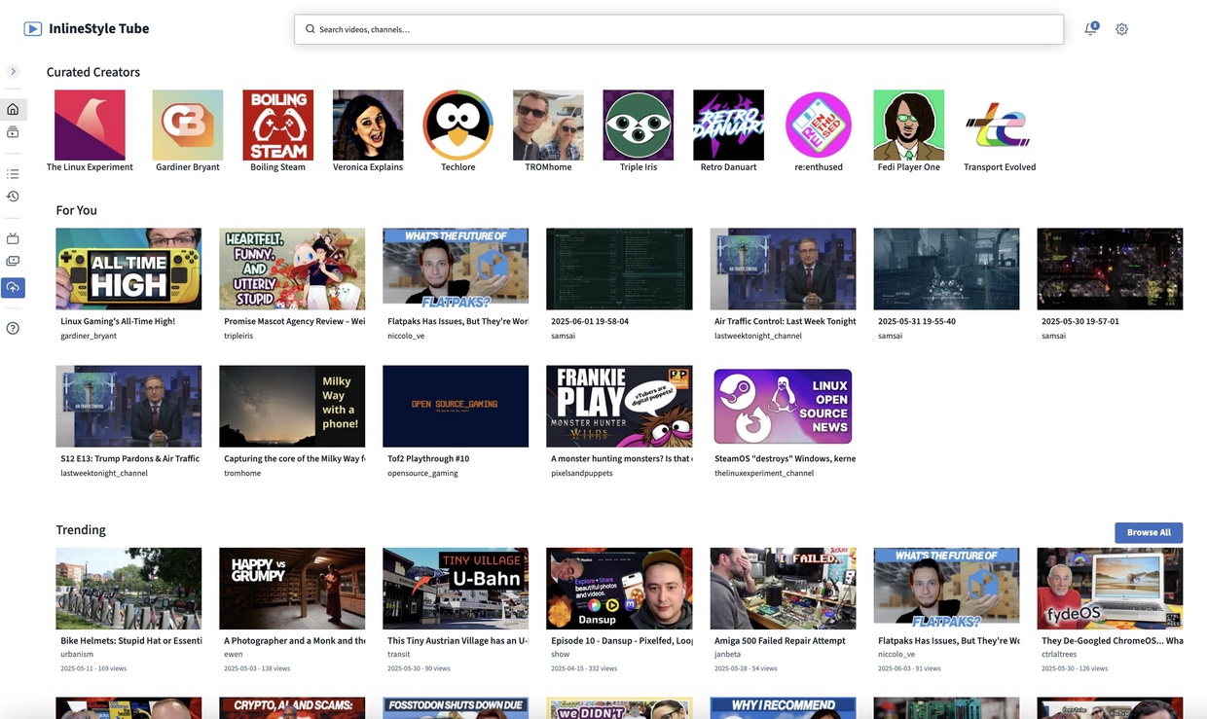
Task: Visit the opensource_gaming channel name
Action: point(422,473)
